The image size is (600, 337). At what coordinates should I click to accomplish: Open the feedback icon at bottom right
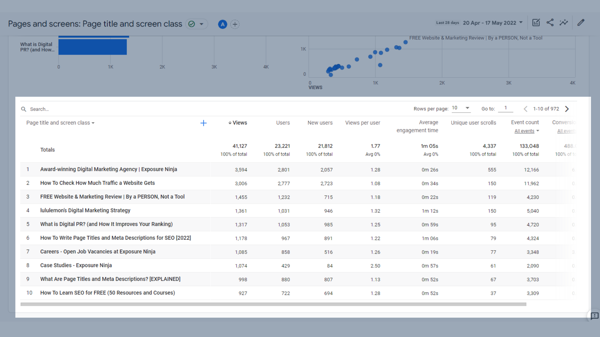[x=594, y=316]
